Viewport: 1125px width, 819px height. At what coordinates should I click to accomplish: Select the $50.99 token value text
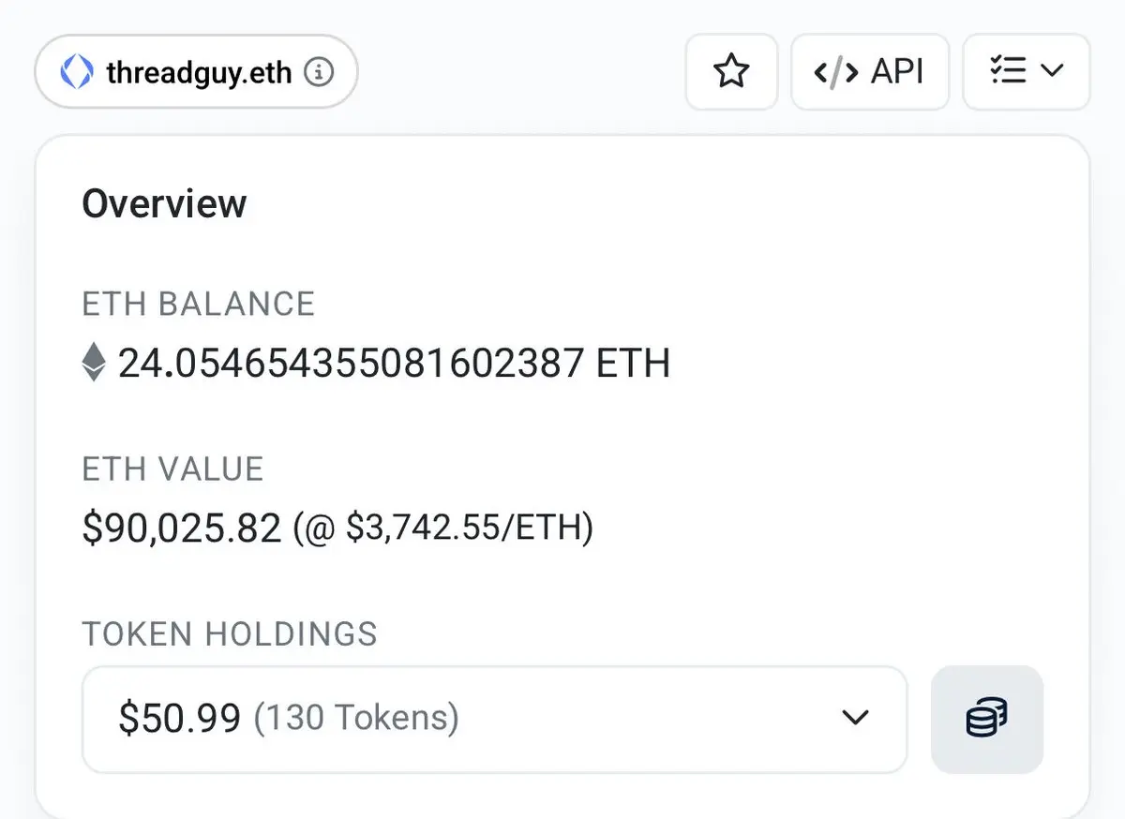(x=180, y=719)
